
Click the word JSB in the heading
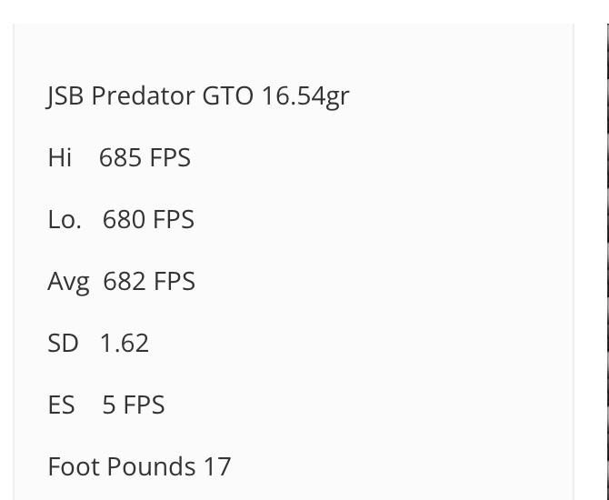tap(65, 95)
